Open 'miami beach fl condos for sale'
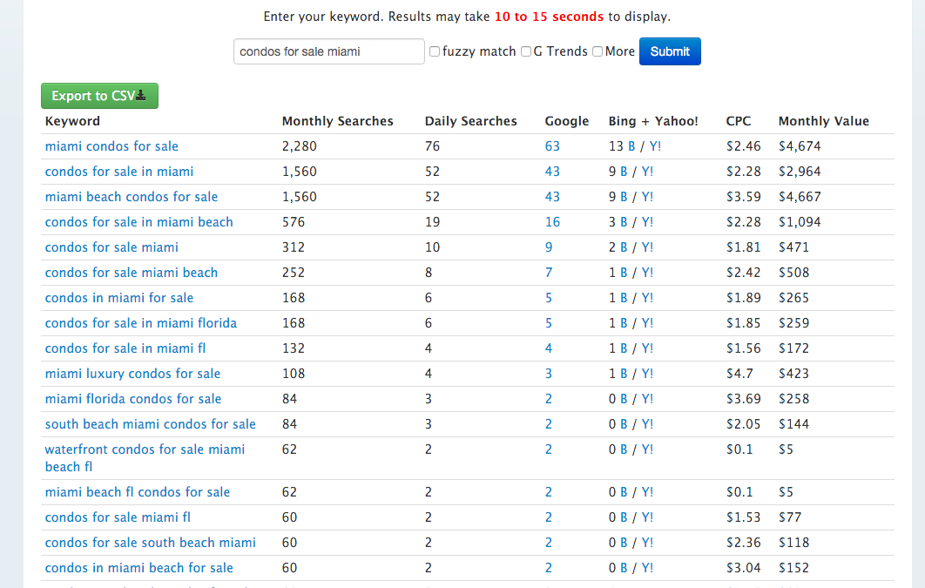The image size is (925, 588). coord(138,492)
